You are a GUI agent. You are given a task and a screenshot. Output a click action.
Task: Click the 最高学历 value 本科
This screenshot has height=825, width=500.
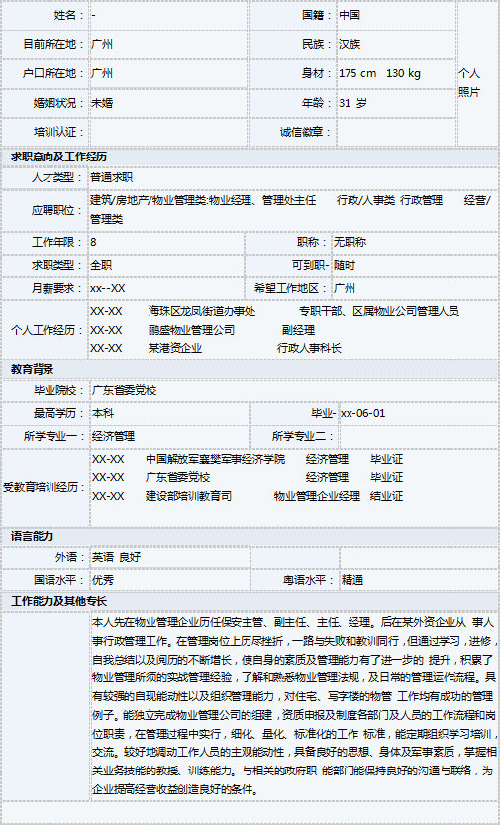(x=103, y=413)
